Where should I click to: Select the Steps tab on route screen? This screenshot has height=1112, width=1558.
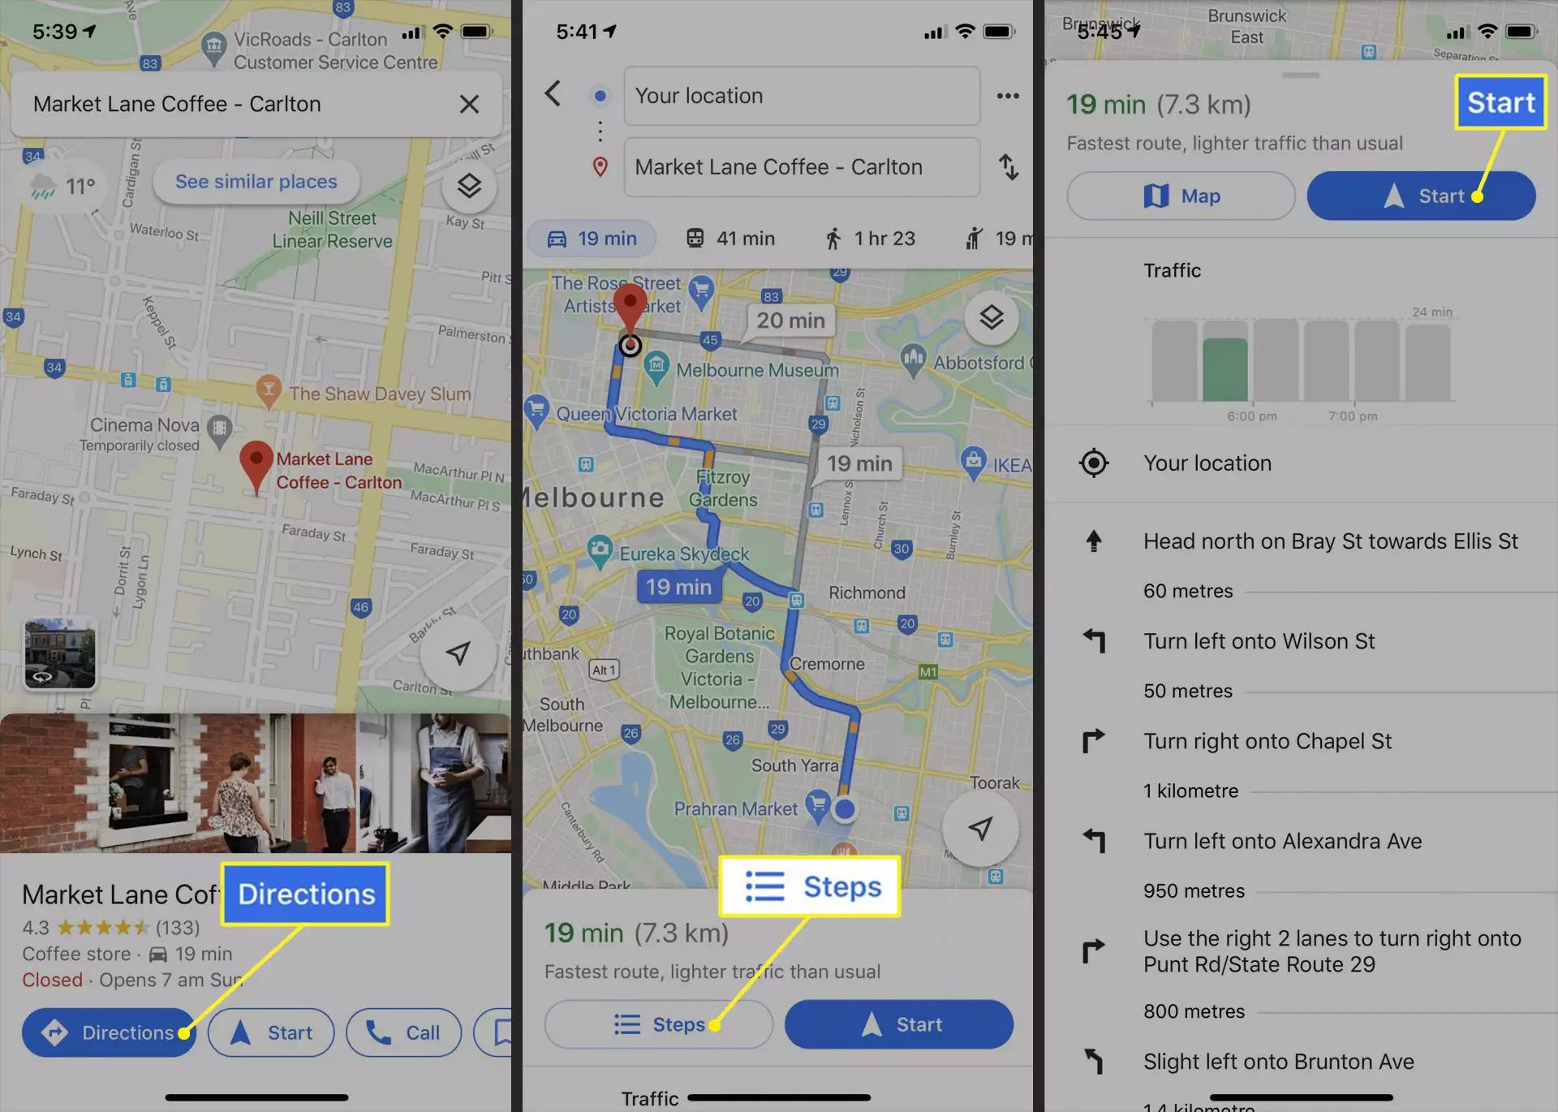[x=658, y=1024]
